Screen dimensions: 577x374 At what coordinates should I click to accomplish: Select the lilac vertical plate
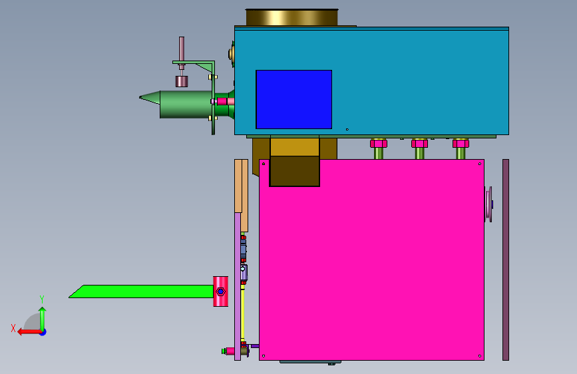click(x=238, y=286)
